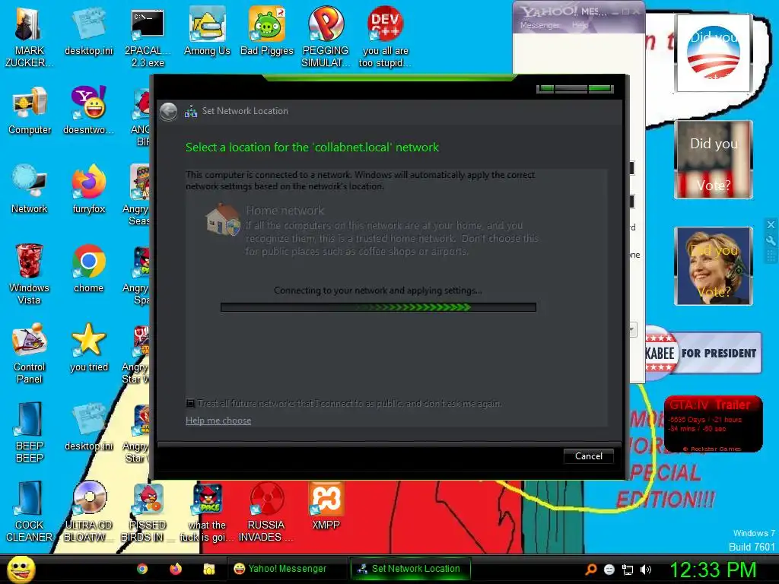779x584 pixels.
Task: Click the Hillary 'Did you Vote?' gadget
Action: tap(714, 265)
